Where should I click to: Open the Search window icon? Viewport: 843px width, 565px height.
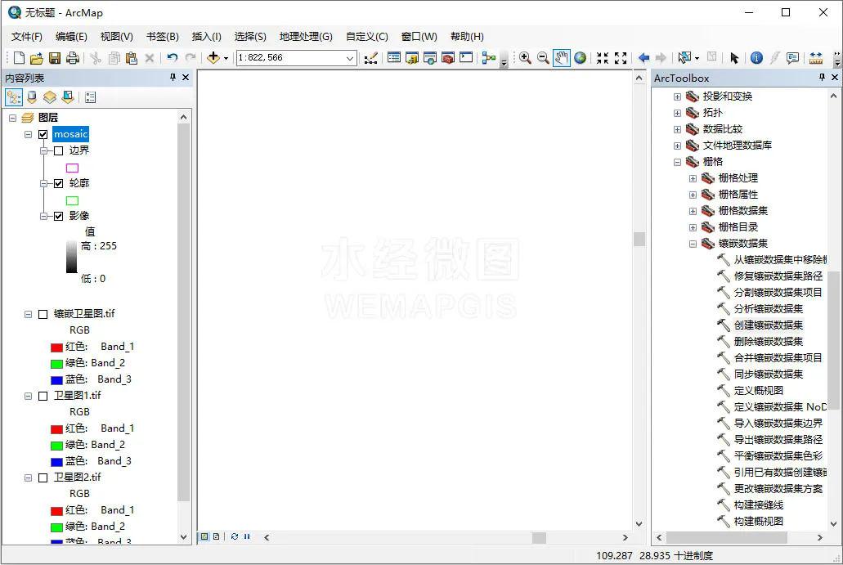tap(429, 57)
